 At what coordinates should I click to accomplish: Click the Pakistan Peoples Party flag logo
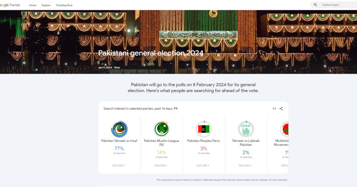[204, 129]
